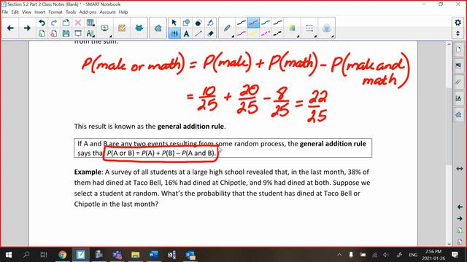The image size is (467, 262).
Task: Go to the previous page with the back arrow
Action: coord(10,28)
